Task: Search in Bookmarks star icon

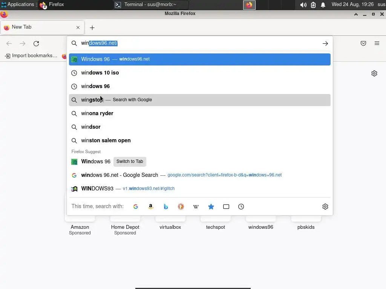Action: (211, 207)
